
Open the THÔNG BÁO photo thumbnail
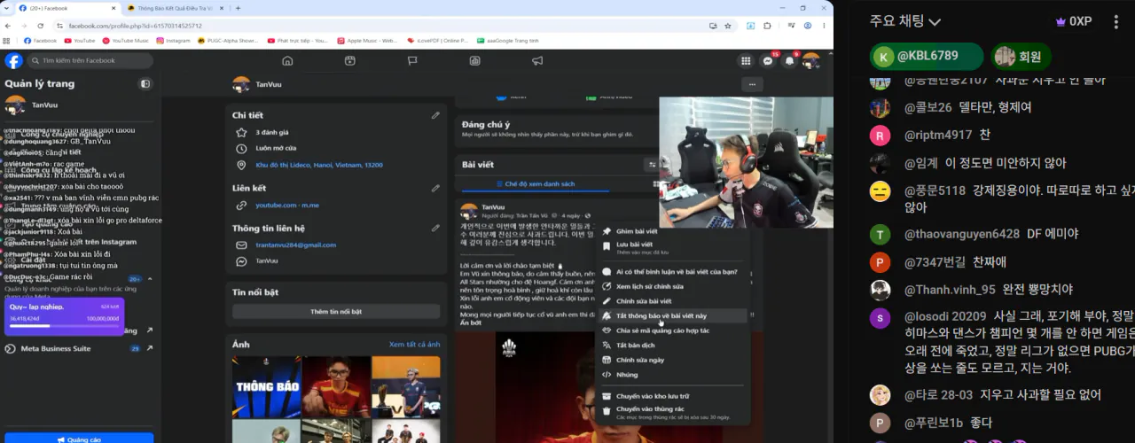(x=265, y=385)
